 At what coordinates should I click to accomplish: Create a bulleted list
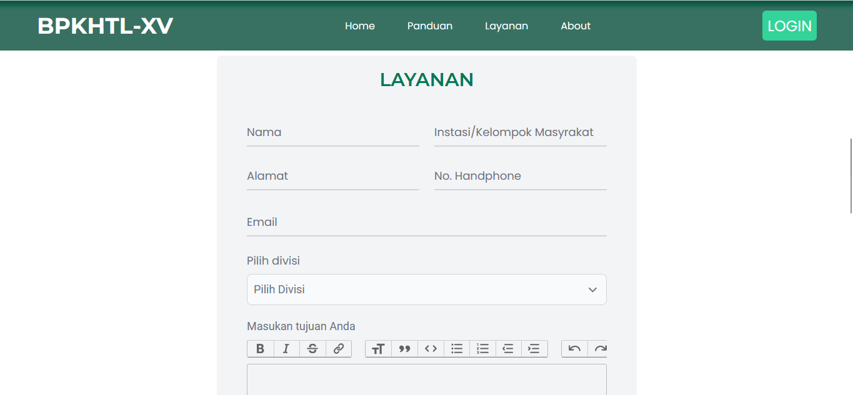457,349
